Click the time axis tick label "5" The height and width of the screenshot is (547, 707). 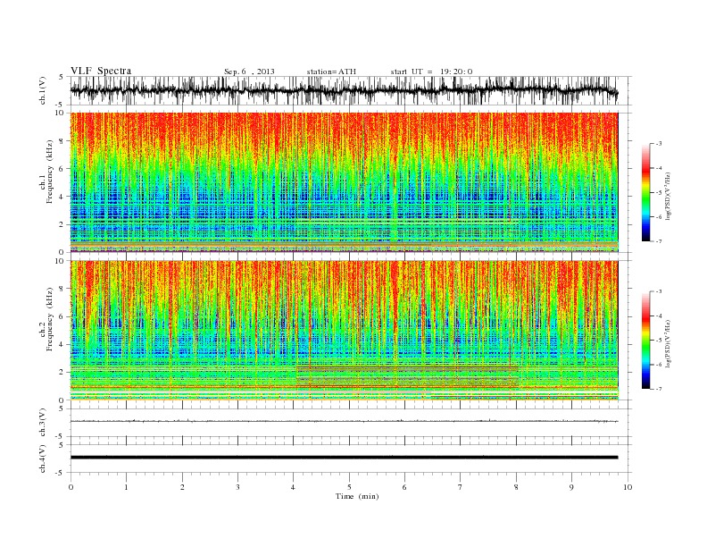point(349,487)
